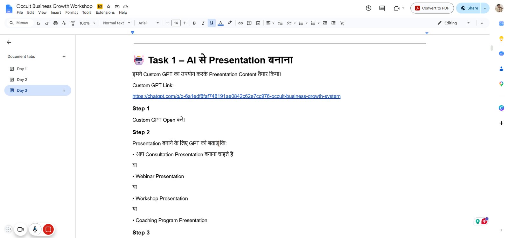Open version history
Image resolution: width=509 pixels, height=238 pixels.
point(368,8)
